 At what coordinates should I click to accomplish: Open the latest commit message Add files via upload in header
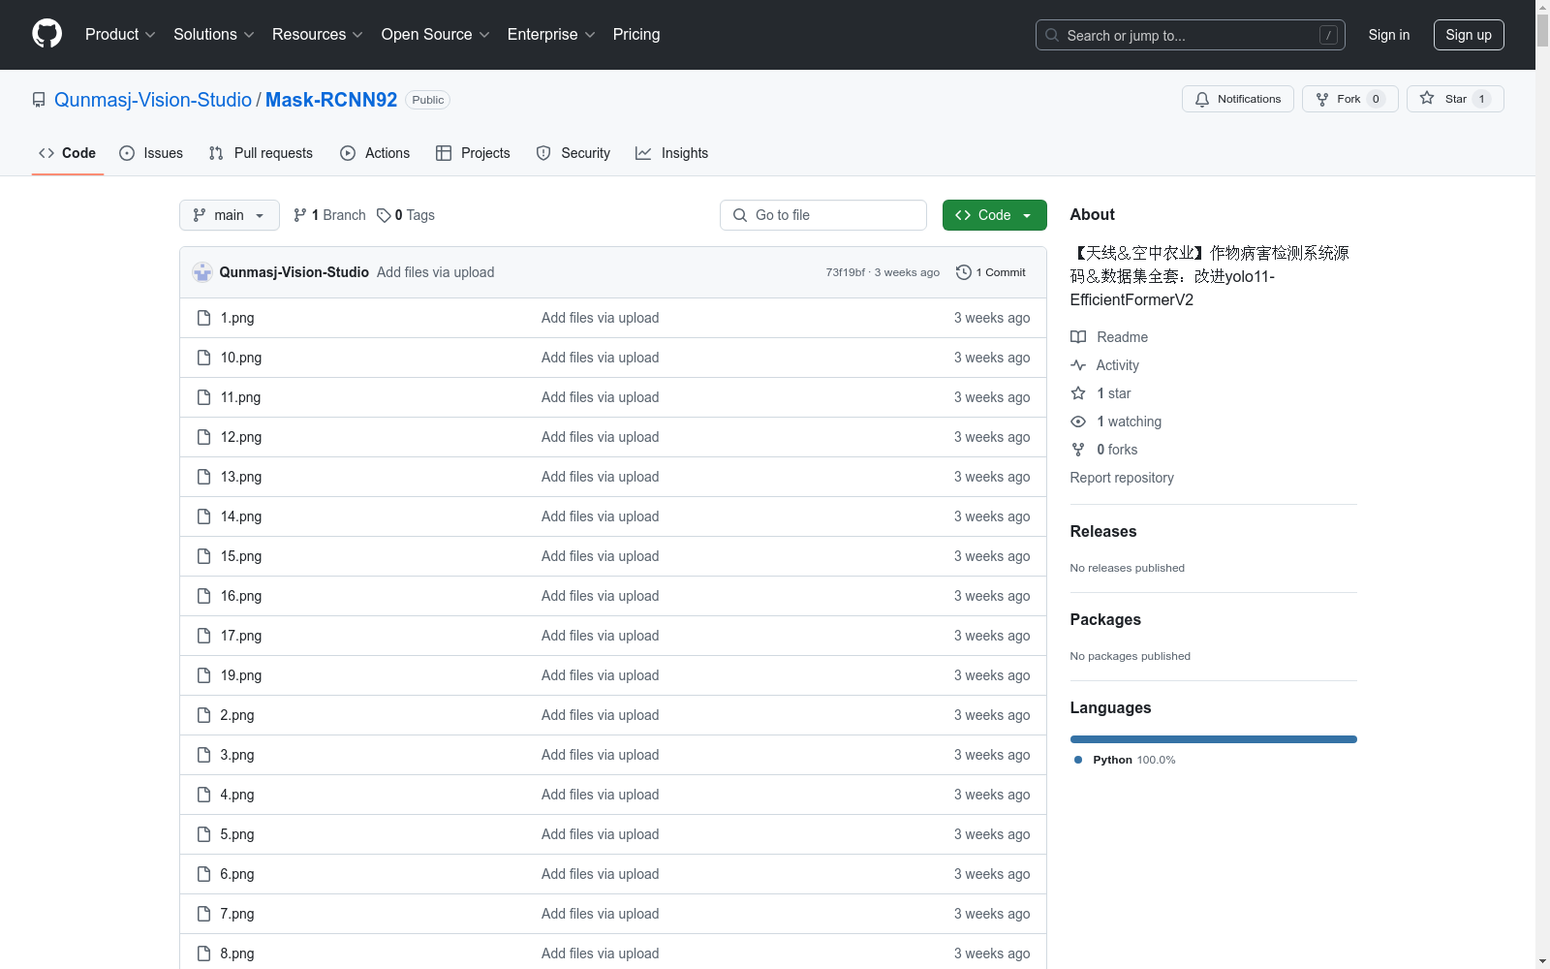click(435, 272)
